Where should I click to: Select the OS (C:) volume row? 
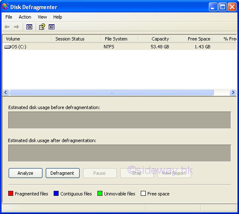click(x=120, y=47)
